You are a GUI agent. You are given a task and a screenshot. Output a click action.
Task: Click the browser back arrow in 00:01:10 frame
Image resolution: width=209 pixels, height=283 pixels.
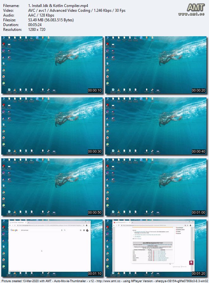point(10,225)
